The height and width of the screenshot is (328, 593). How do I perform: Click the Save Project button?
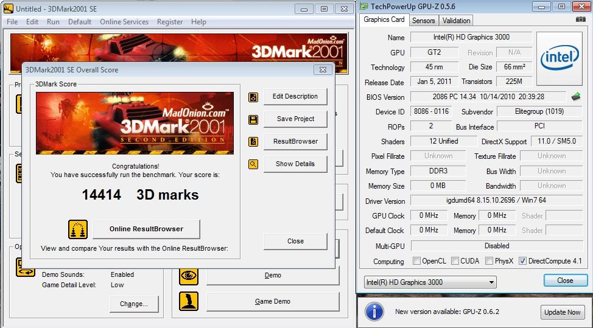pyautogui.click(x=295, y=119)
